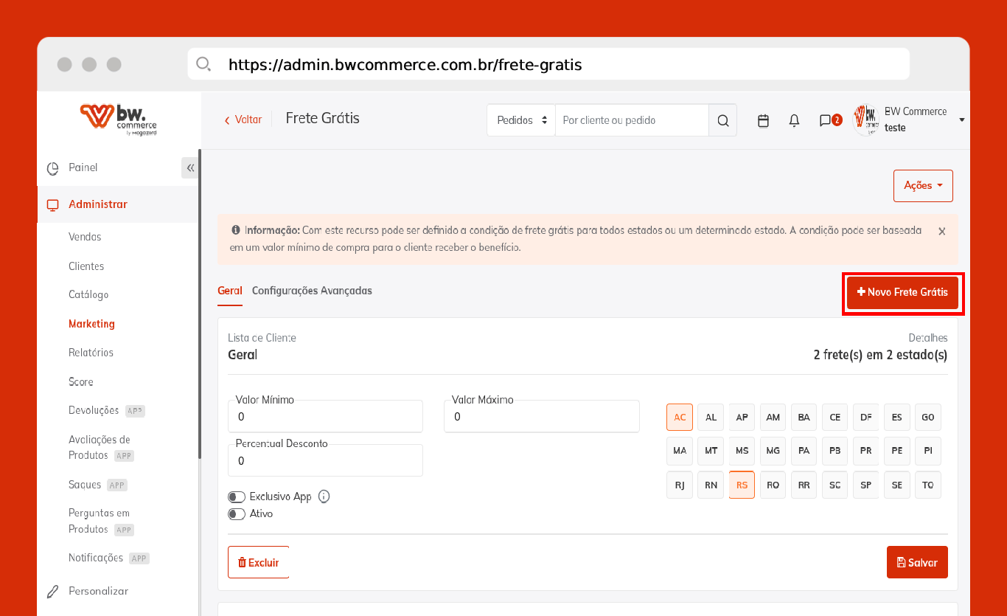
Task: Close the information banner
Action: tap(941, 232)
